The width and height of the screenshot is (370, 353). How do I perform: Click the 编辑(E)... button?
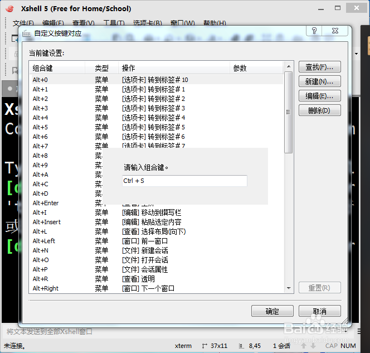tap(319, 96)
